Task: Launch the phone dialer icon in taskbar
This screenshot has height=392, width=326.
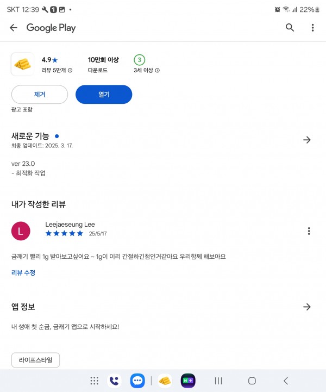Action: point(115,381)
